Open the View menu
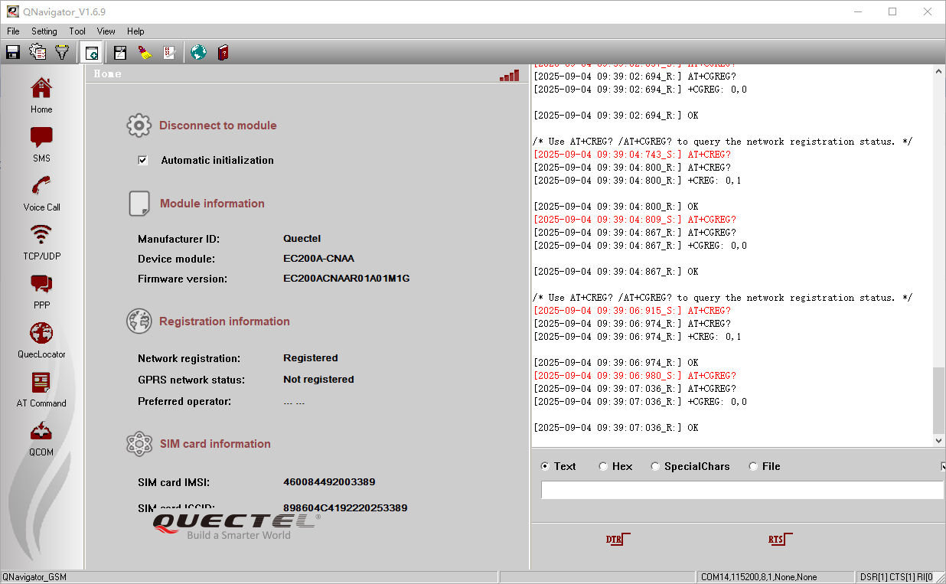 coord(106,31)
